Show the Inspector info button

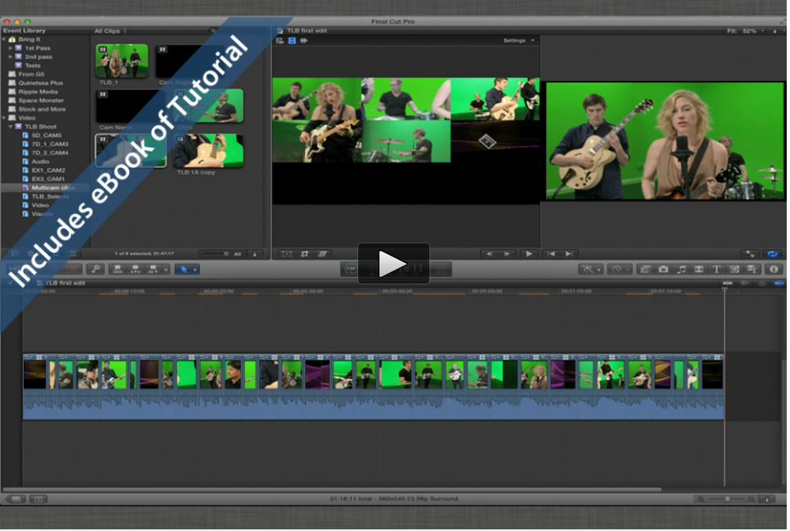click(774, 270)
